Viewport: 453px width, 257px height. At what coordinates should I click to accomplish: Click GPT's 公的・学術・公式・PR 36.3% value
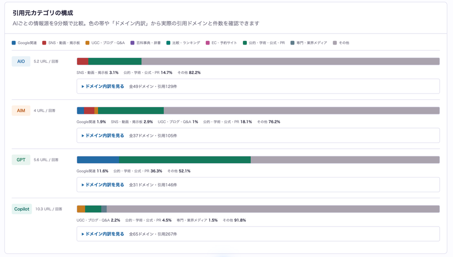click(x=138, y=171)
